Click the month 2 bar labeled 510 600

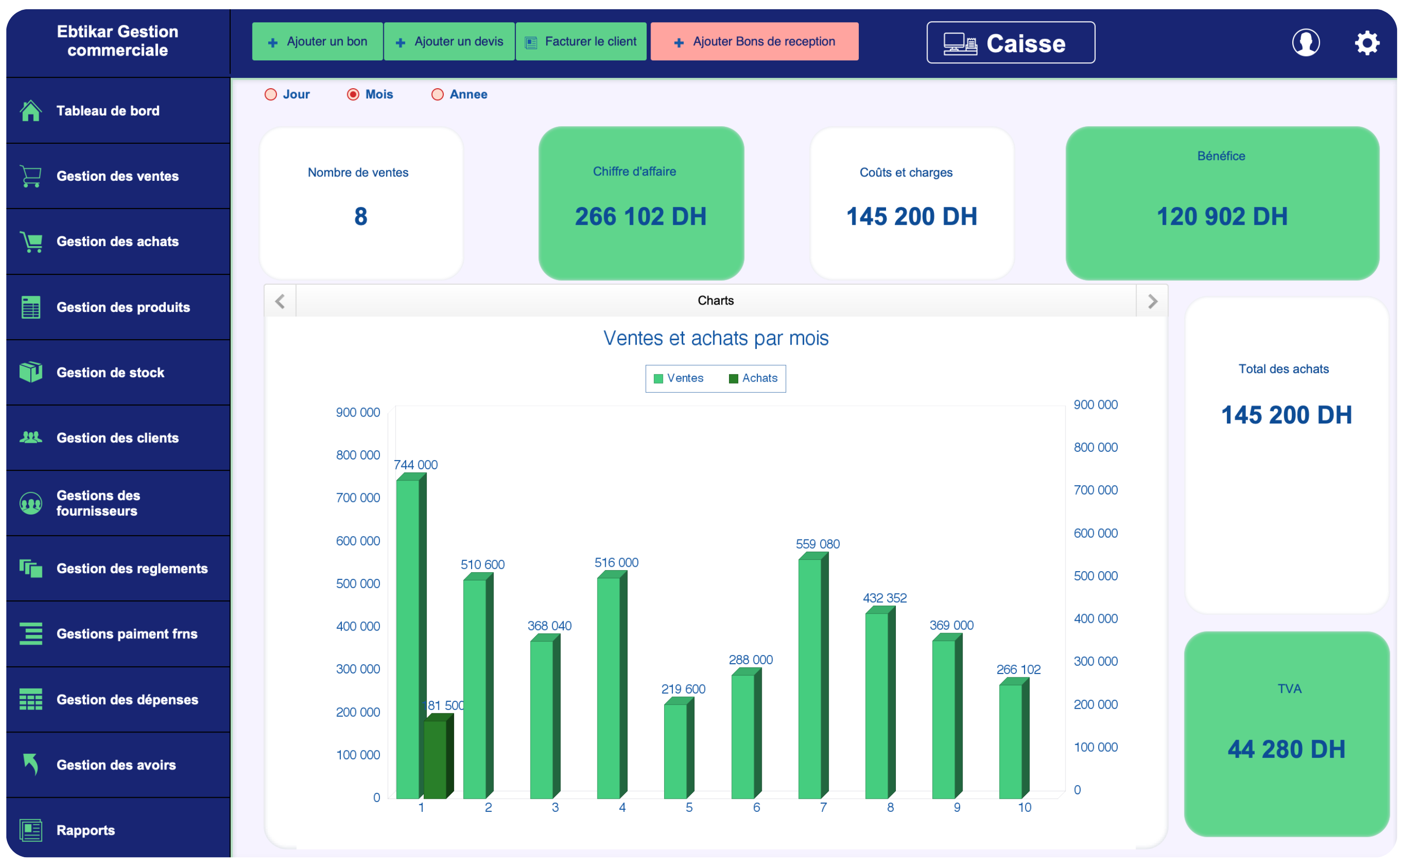(478, 686)
